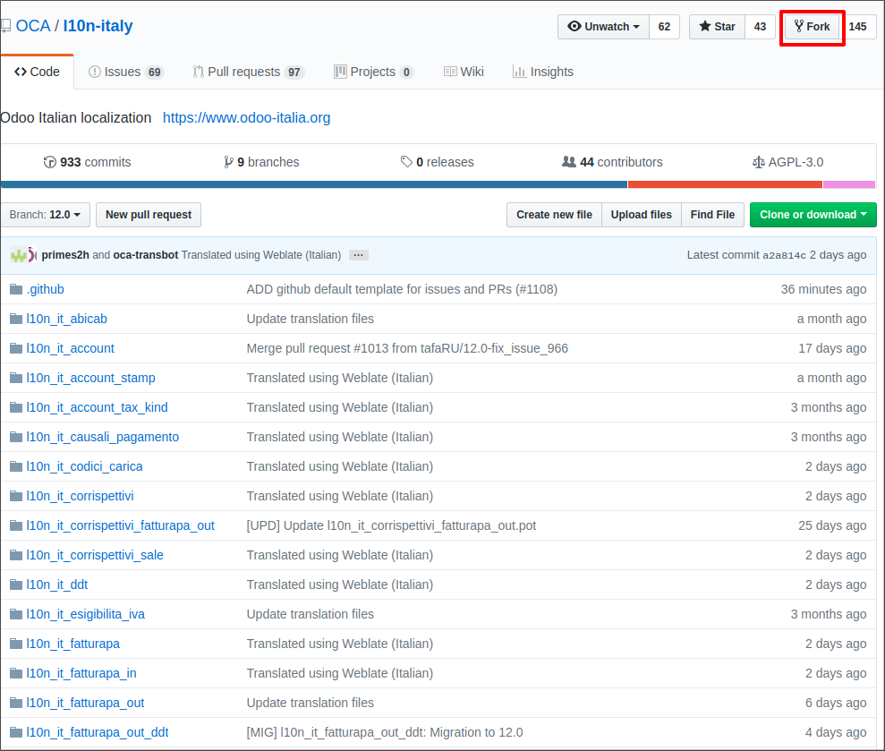Screen dimensions: 885x751
Task: Open latest commit hash a2a814c
Action: [784, 255]
